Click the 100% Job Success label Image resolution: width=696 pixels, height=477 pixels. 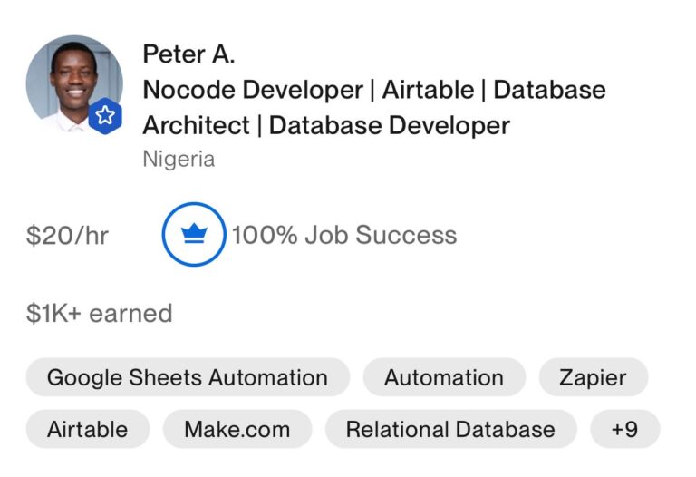click(344, 235)
